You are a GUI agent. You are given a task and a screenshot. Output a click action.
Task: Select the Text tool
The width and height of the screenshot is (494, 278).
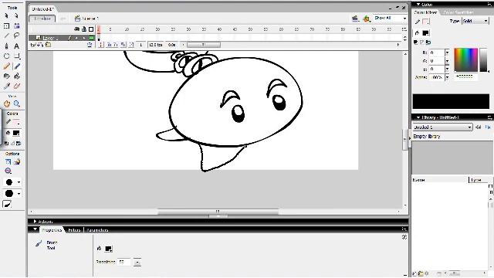pos(16,46)
